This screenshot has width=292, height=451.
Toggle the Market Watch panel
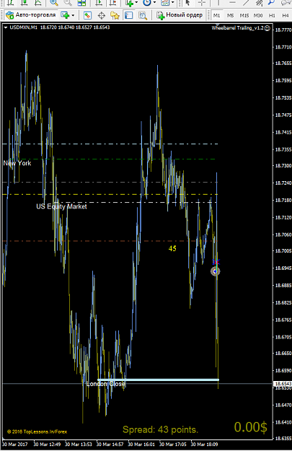88,15
